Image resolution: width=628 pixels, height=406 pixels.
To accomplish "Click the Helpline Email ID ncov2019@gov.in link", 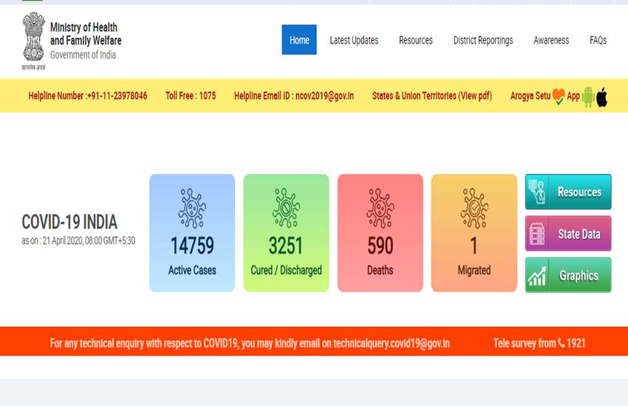I will (x=293, y=96).
